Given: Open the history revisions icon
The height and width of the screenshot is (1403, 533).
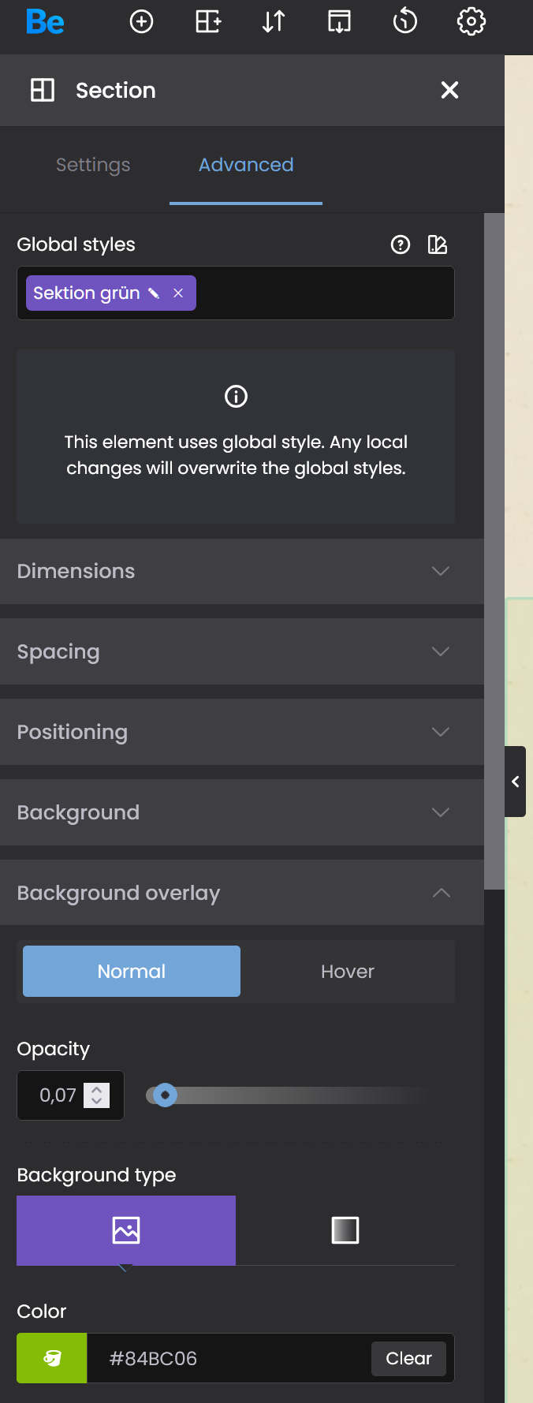Looking at the screenshot, I should pos(405,21).
